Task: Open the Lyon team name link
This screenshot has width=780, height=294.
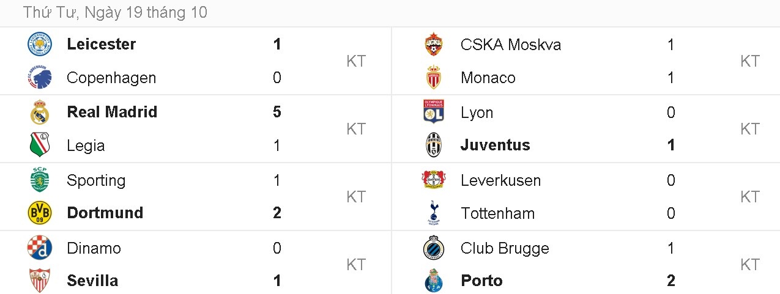Action: click(x=477, y=112)
